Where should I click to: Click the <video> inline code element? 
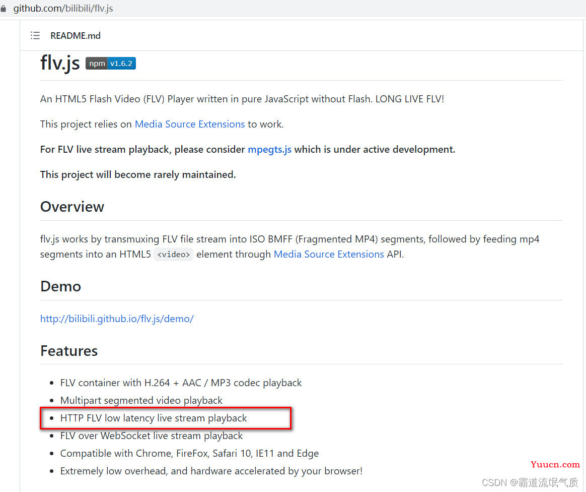(173, 255)
